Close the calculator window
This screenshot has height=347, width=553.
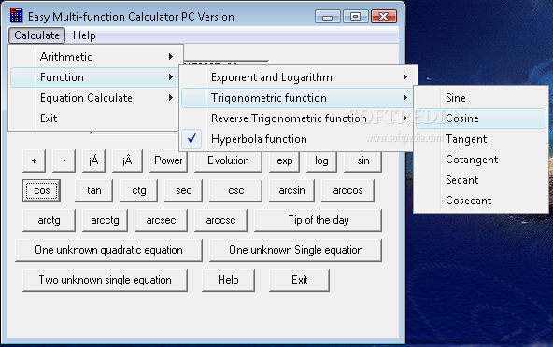click(384, 17)
